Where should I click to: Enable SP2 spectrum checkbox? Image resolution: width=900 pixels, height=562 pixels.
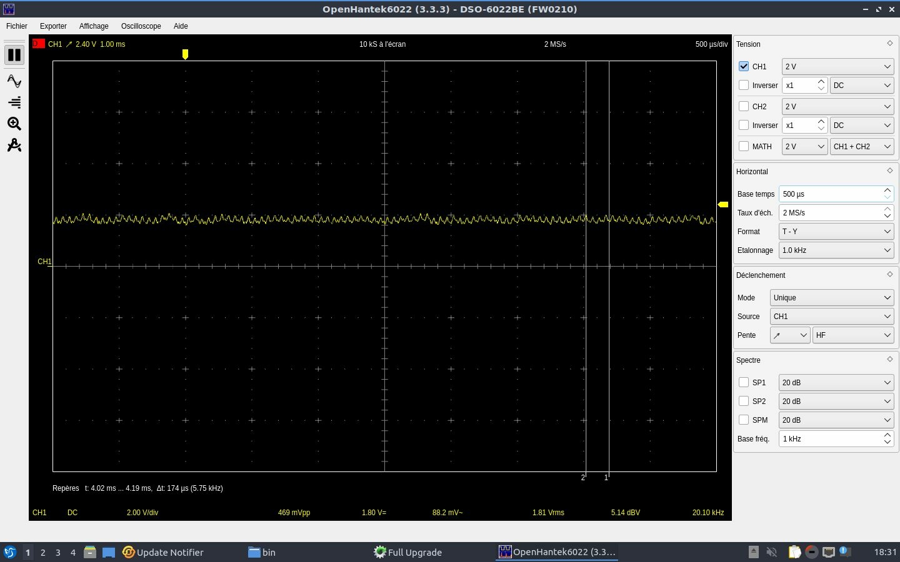coord(744,401)
